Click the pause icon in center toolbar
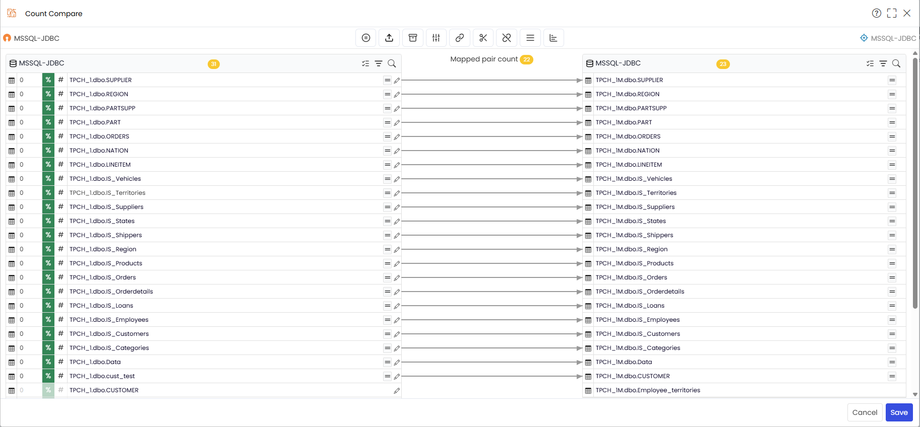Viewport: 920px width, 427px height. click(366, 38)
